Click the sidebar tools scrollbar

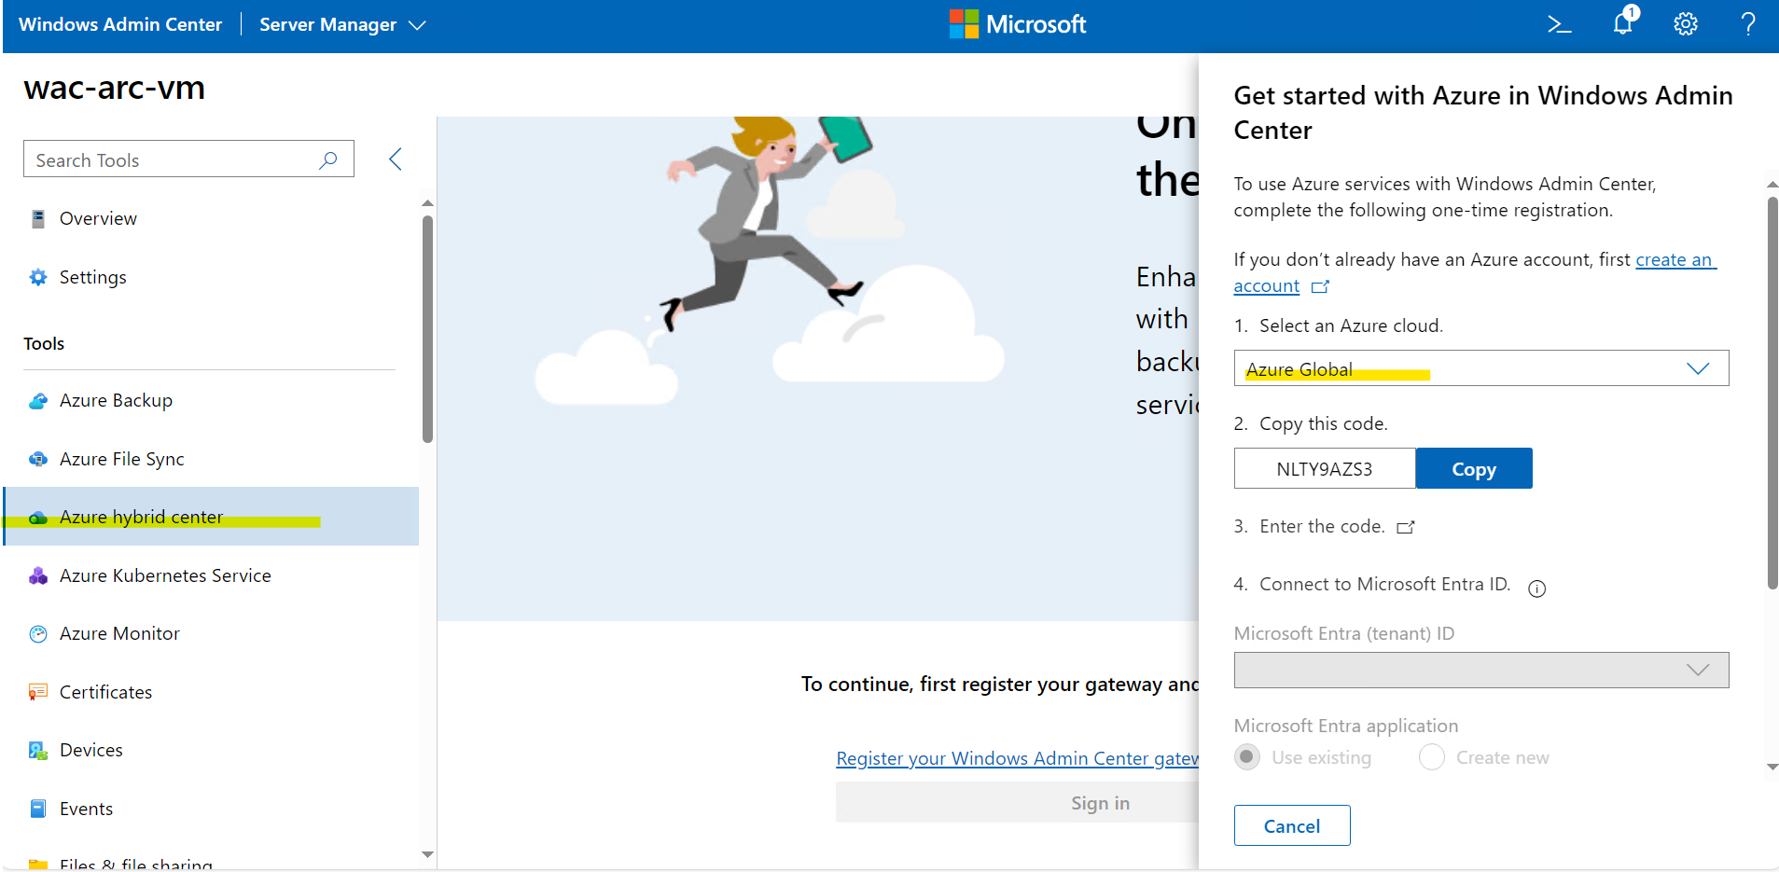coord(427,329)
